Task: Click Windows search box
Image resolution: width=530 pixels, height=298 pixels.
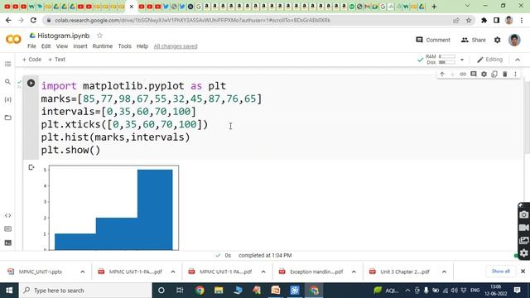Action: pyautogui.click(x=85, y=291)
